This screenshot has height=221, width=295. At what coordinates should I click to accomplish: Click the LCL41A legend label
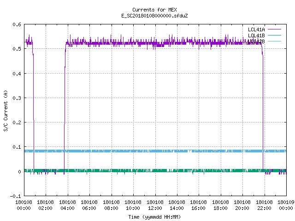(256, 29)
